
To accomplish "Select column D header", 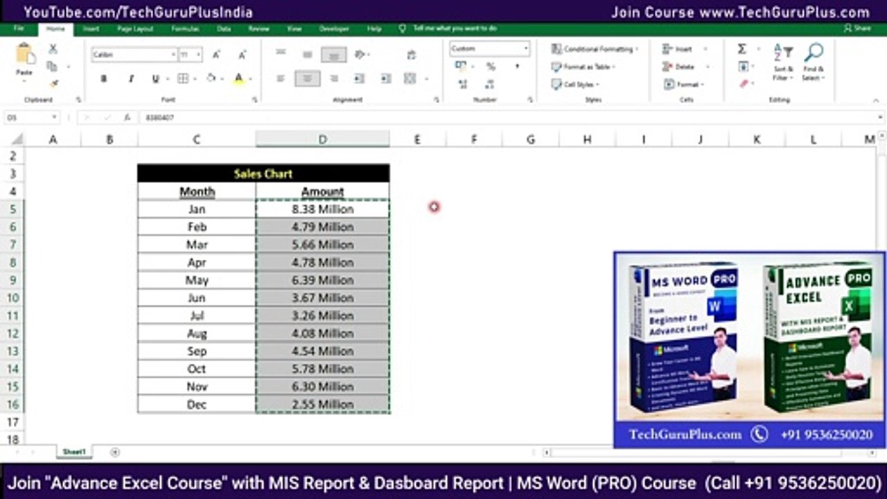I will (322, 139).
